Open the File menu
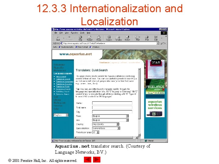The height and width of the screenshot is (164, 219). 56,33
